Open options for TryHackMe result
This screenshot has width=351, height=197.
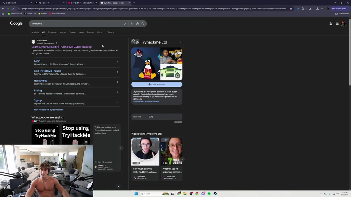[56, 43]
